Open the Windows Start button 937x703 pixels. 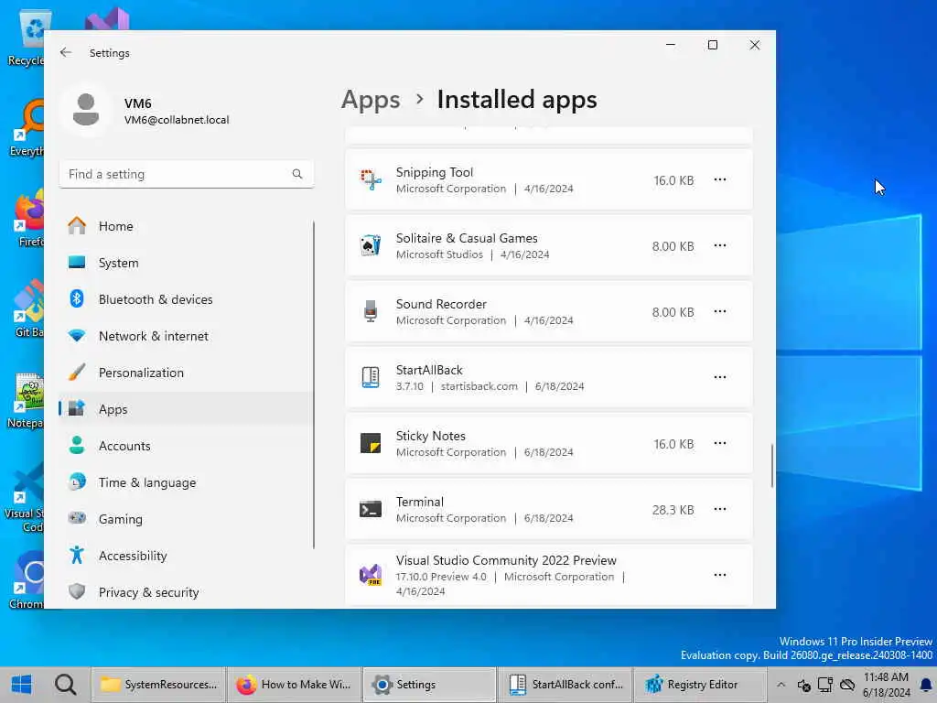(22, 685)
